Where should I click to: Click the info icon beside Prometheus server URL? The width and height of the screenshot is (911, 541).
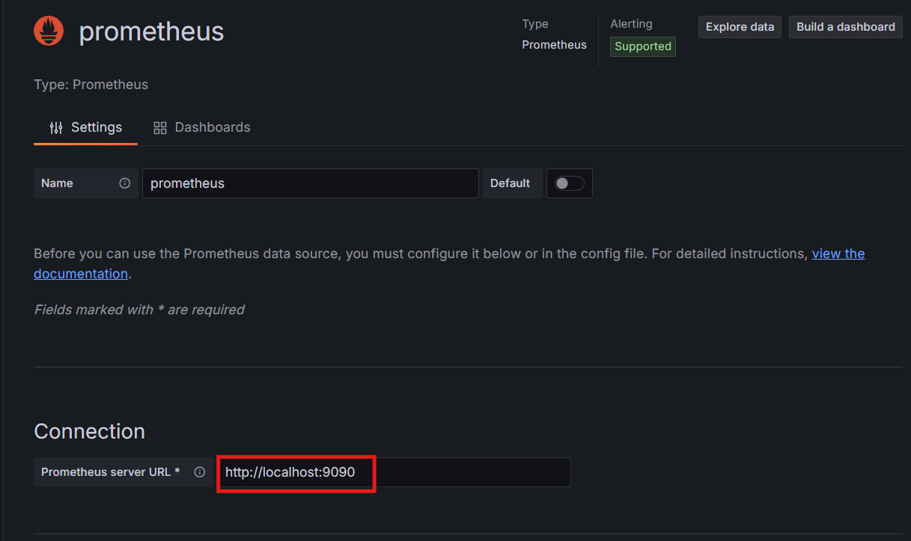click(x=200, y=472)
